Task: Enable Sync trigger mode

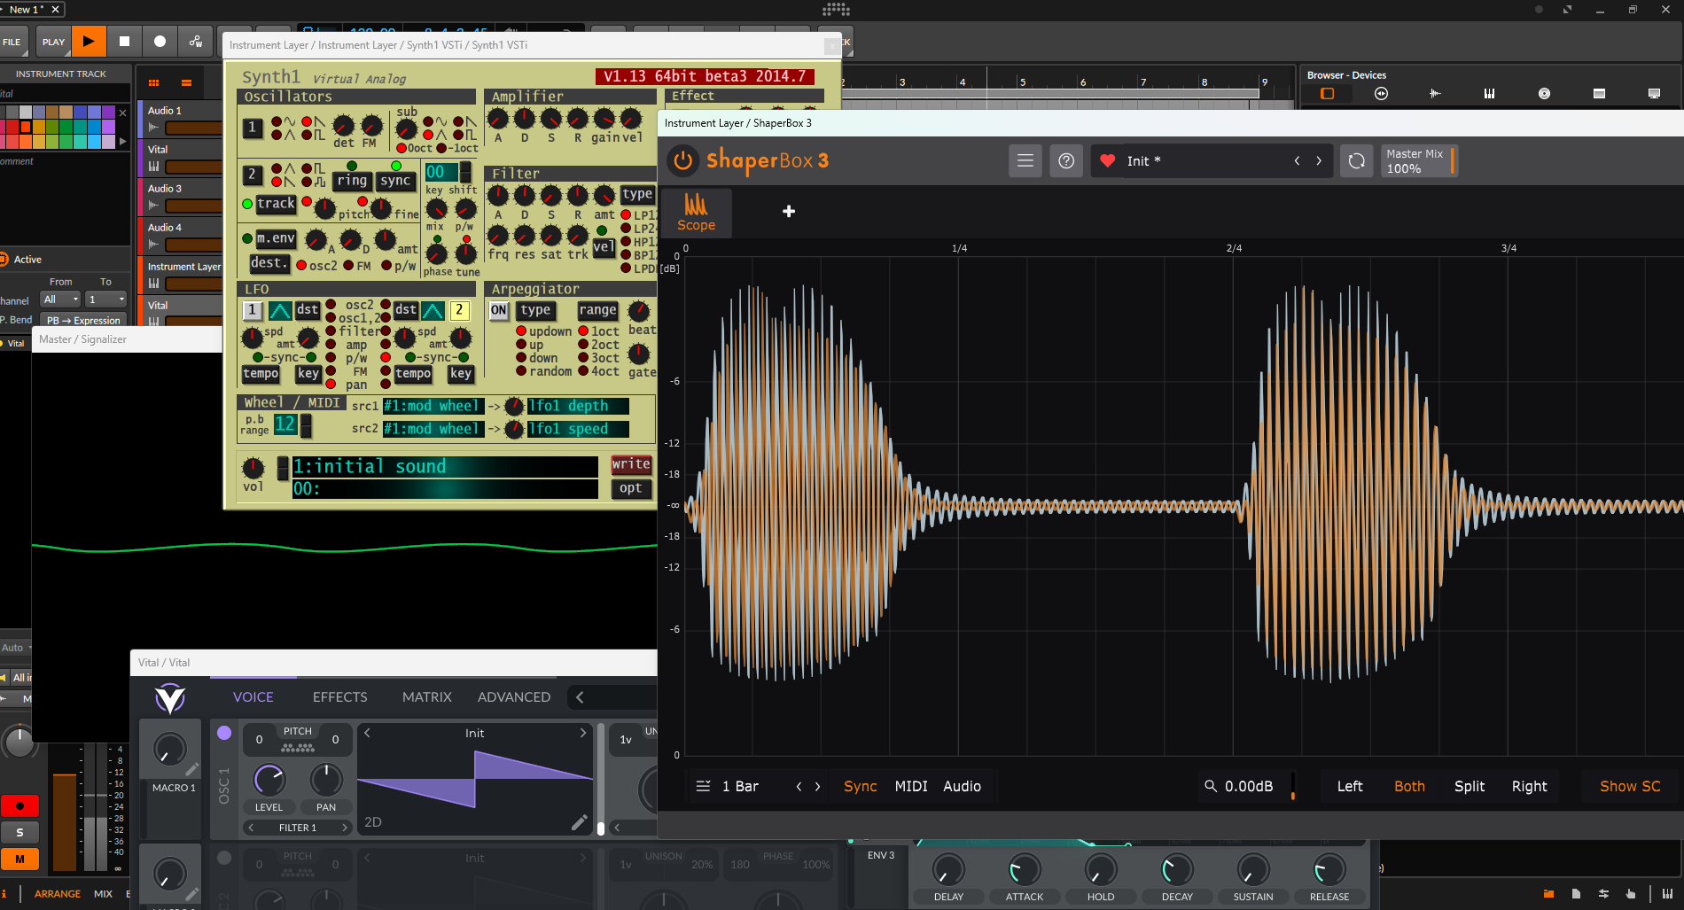Action: click(860, 786)
